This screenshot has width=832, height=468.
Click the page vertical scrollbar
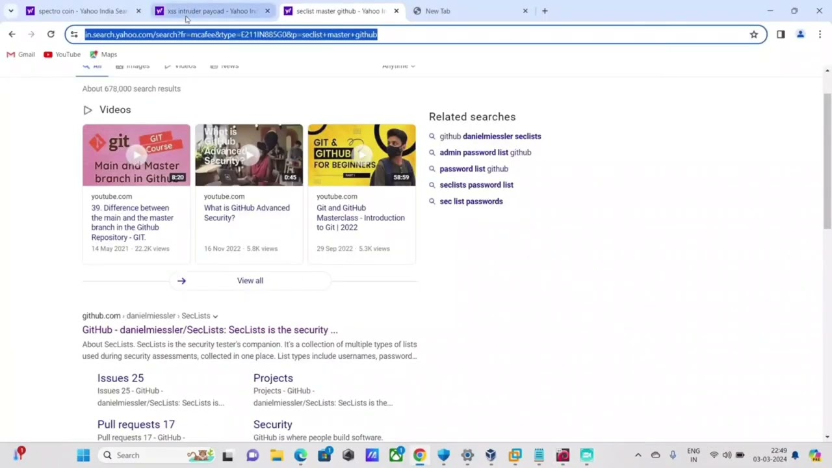(827, 161)
